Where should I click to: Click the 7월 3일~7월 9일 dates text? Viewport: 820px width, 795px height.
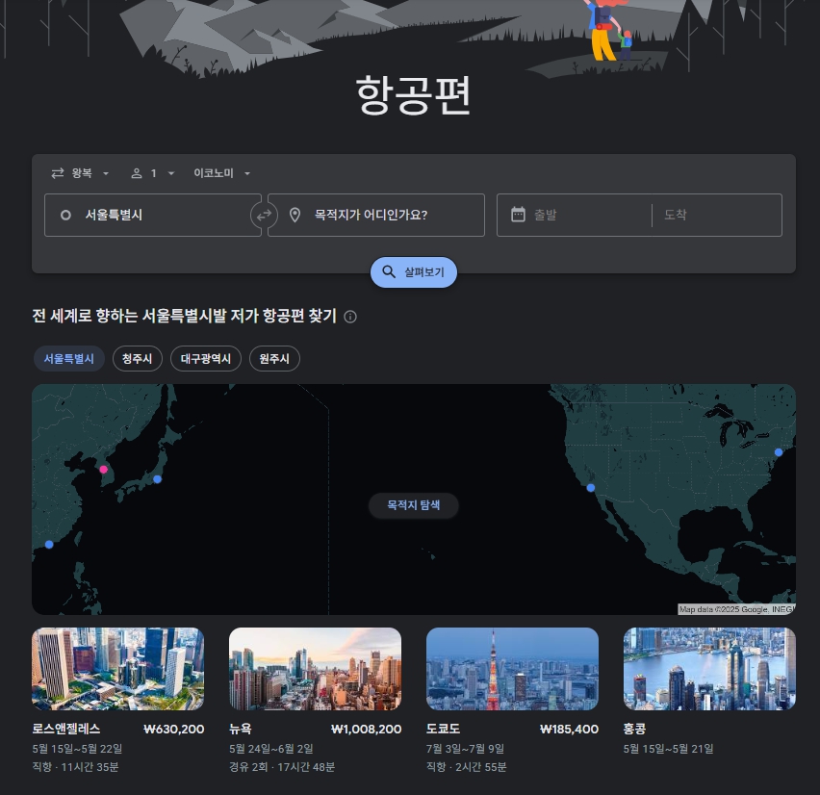pyautogui.click(x=466, y=749)
